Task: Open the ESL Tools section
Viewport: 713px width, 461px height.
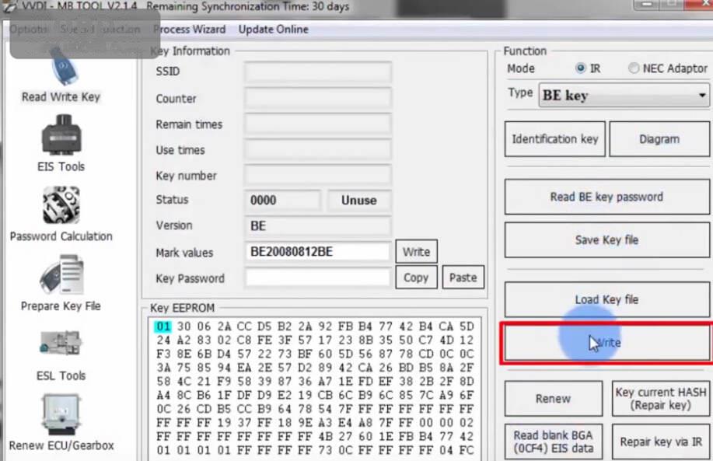Action: [x=61, y=355]
